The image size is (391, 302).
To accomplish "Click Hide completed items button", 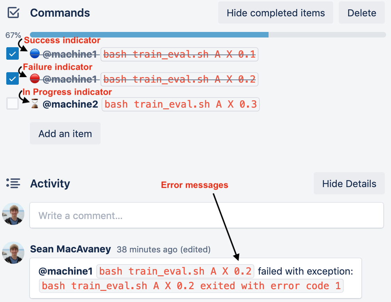I will (276, 13).
